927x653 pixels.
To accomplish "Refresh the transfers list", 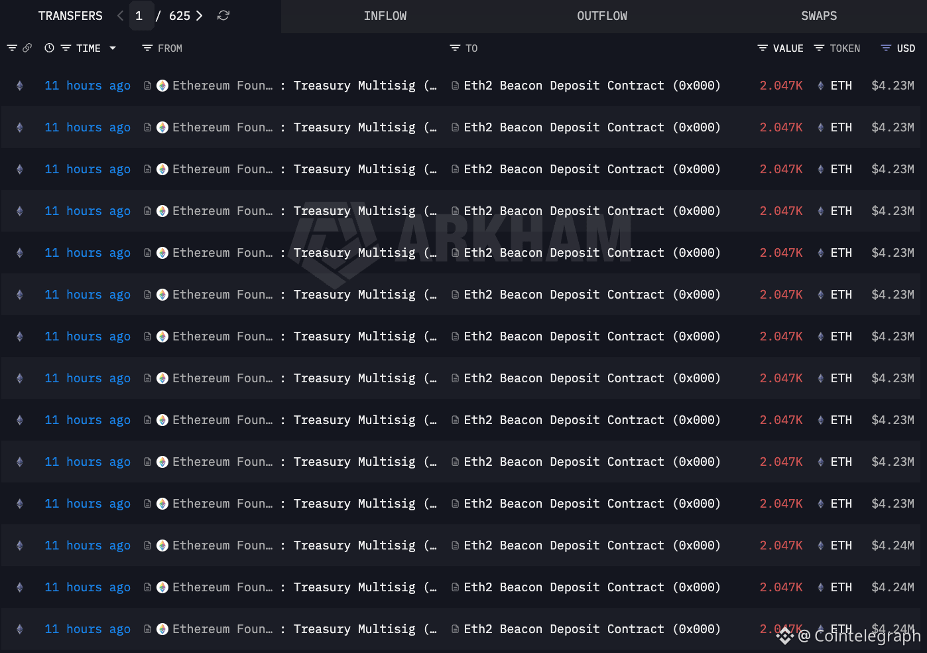I will click(223, 15).
